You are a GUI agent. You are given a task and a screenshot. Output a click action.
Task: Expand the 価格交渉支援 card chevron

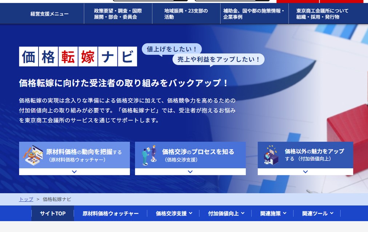190,172
